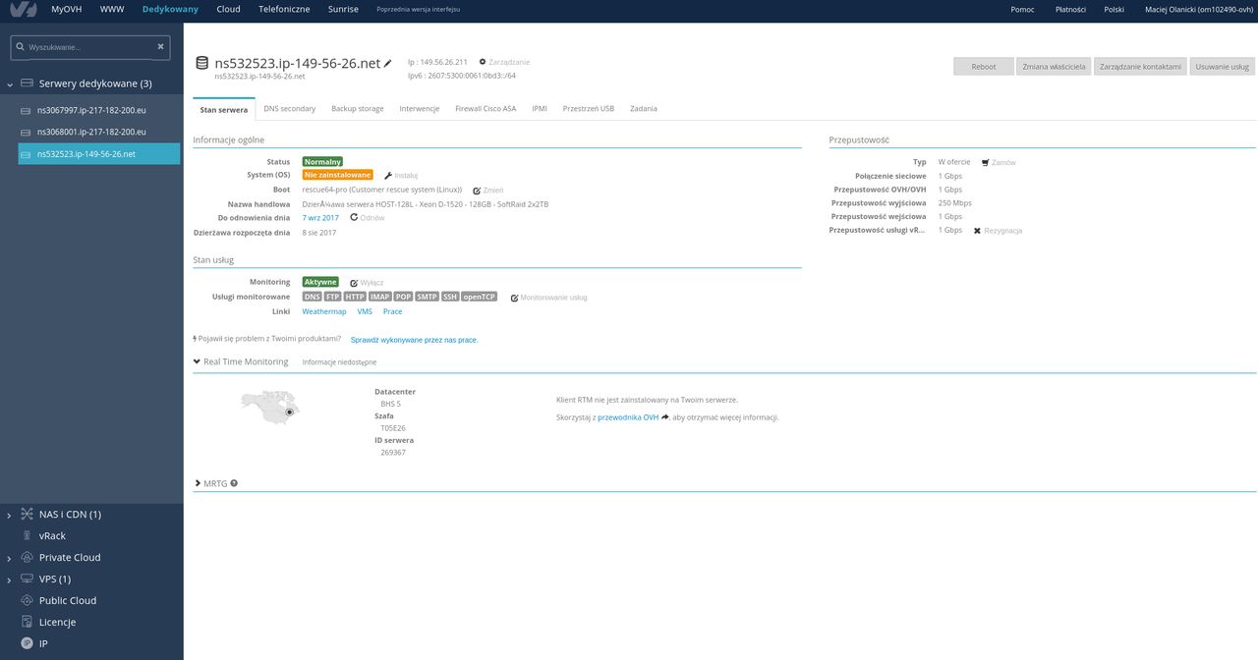Click the datacenter location map thumbnail
The image size is (1258, 660).
270,407
